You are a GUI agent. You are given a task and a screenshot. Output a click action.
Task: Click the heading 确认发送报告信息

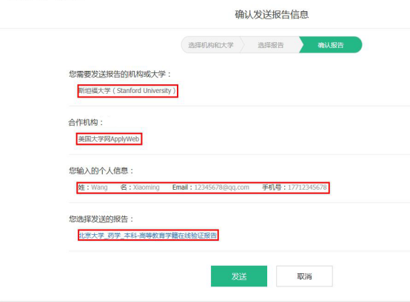pyautogui.click(x=272, y=14)
